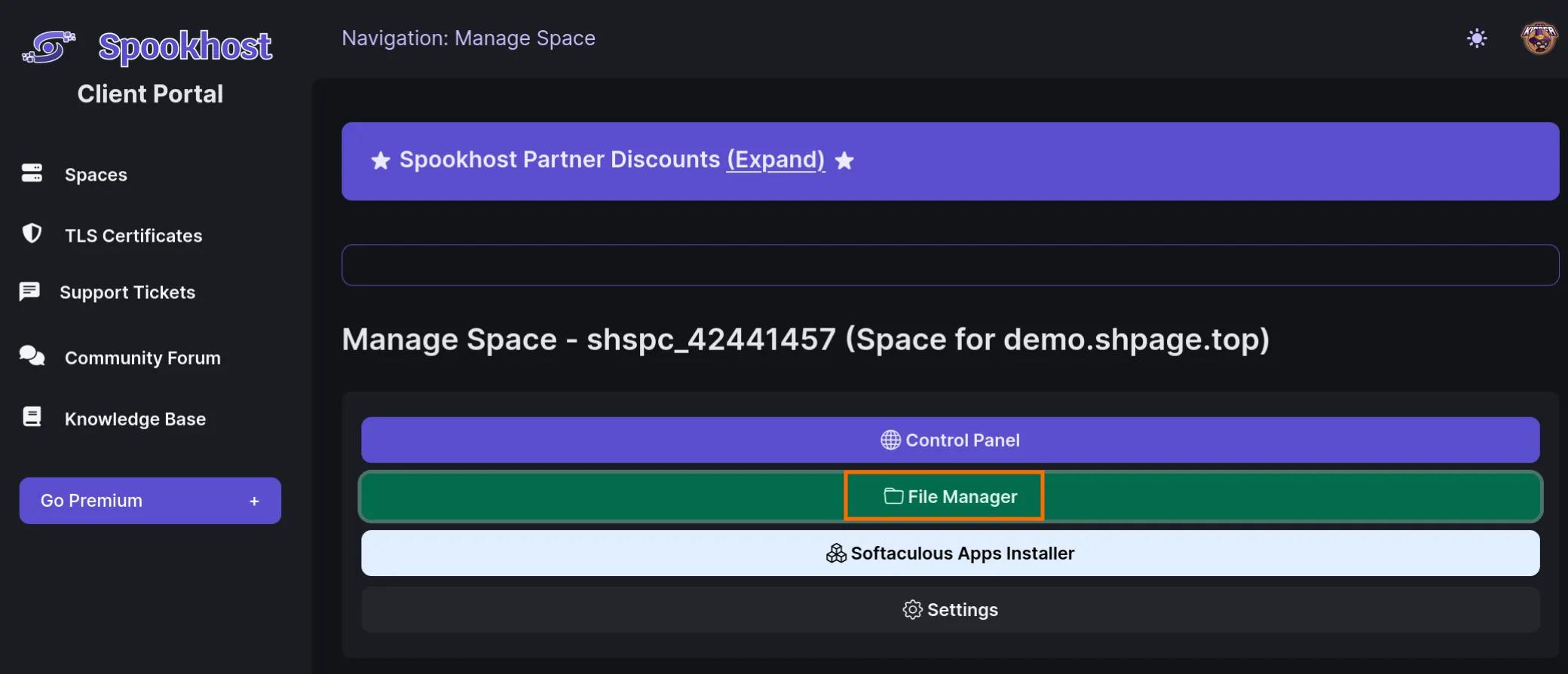Expand the Spookhost Partner Discounts banner
This screenshot has width=1568, height=674.
(x=776, y=160)
